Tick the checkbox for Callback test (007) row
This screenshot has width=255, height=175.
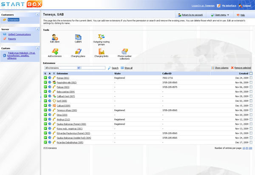tap(251, 96)
